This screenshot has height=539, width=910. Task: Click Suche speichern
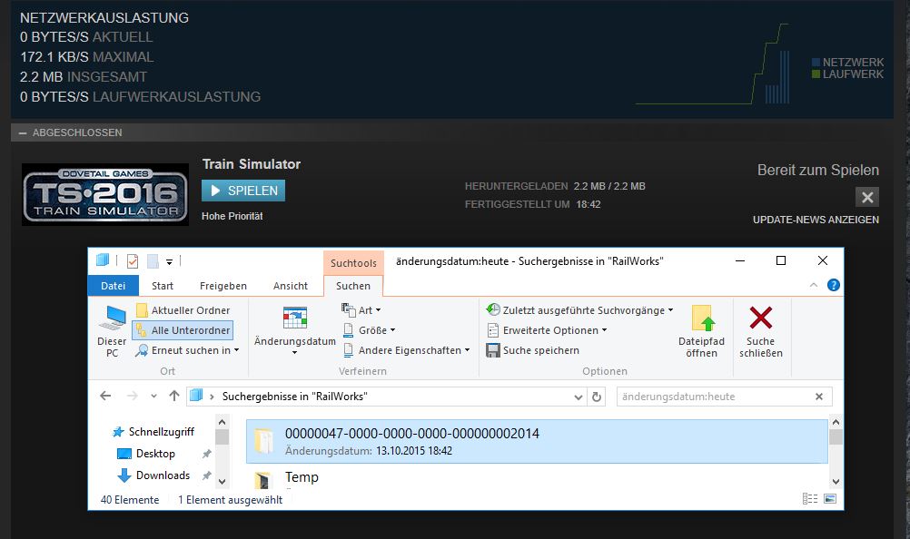point(533,350)
